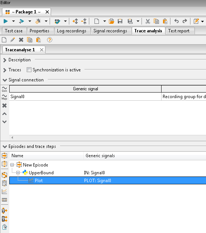Click the check package puzzle icon
Screen dimensions: 206x233
(x=57, y=21)
